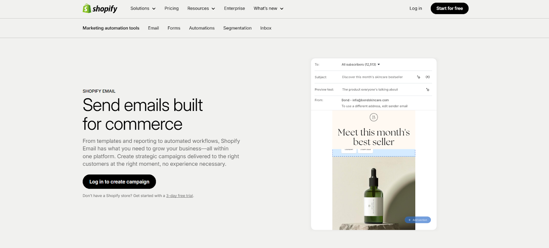This screenshot has width=549, height=248.
Task: Click the subject line AI sparkle icon
Action: pyautogui.click(x=419, y=77)
